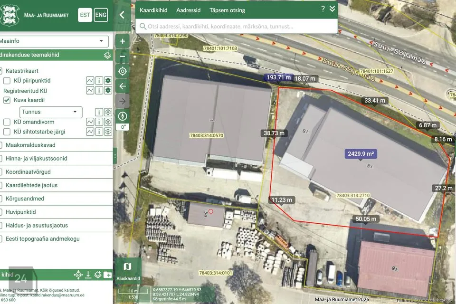Click the 2429.9 m² area label
The height and width of the screenshot is (304, 456).
click(x=361, y=153)
